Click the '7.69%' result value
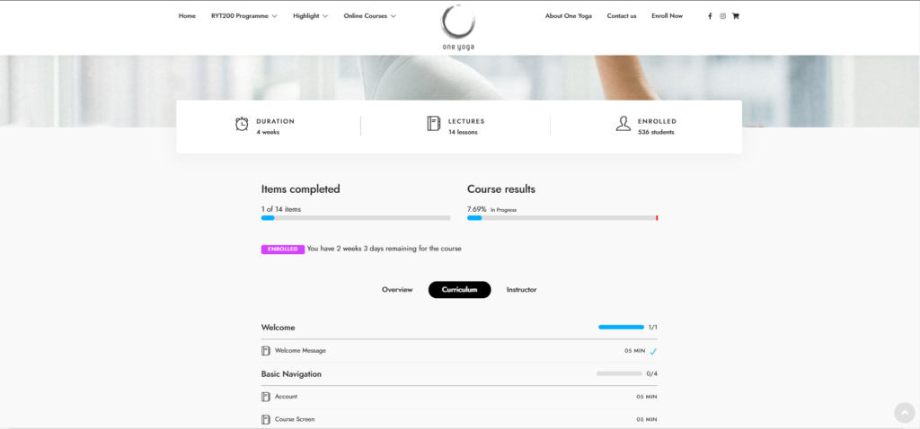 point(477,209)
